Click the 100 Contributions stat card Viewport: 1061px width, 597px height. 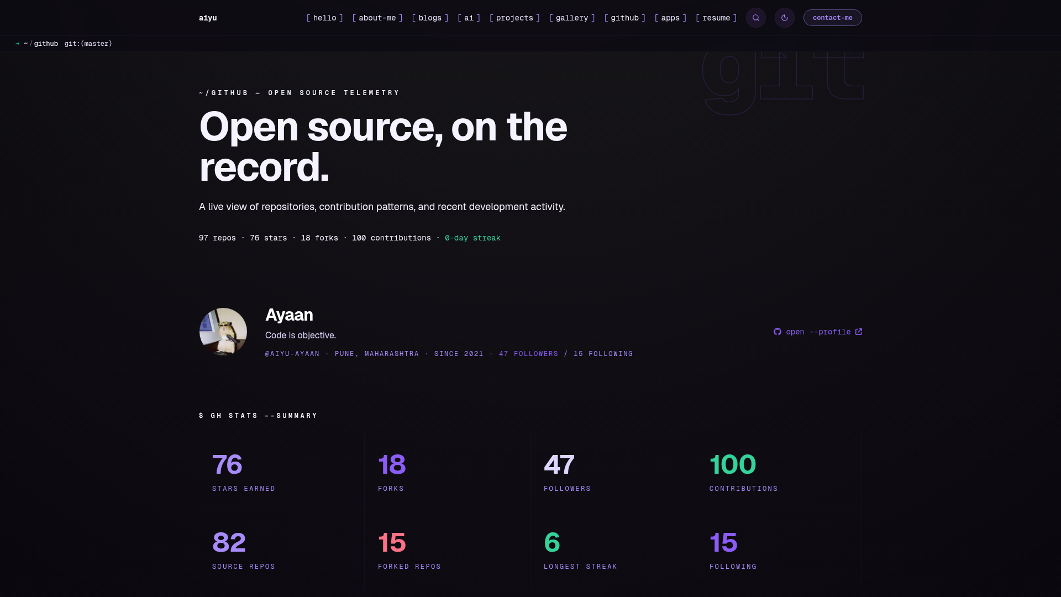[779, 472]
